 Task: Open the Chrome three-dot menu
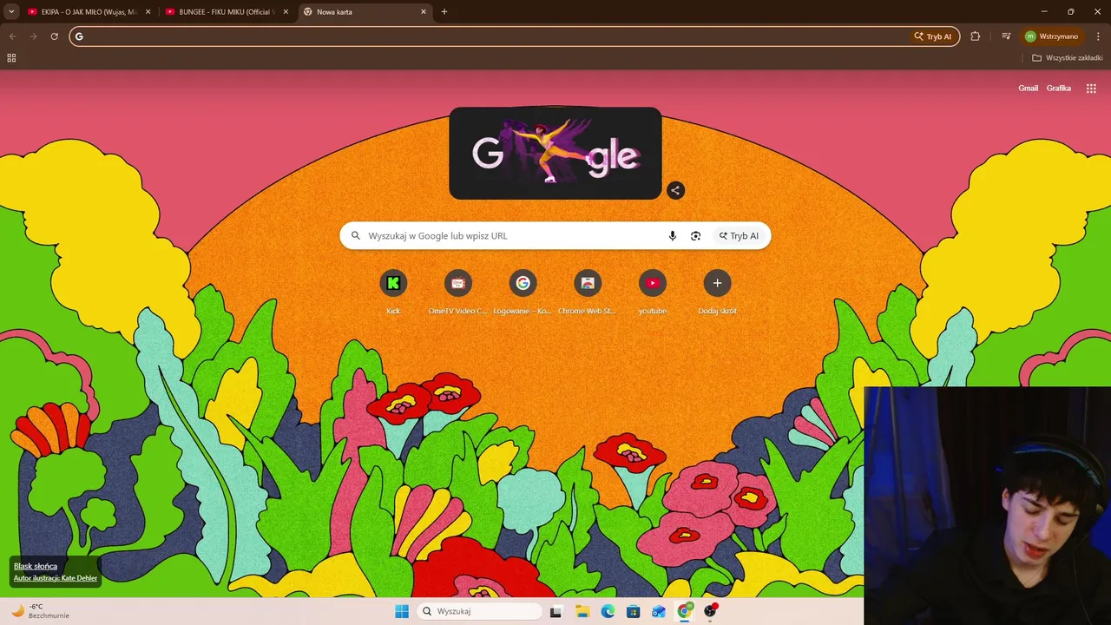(1098, 36)
